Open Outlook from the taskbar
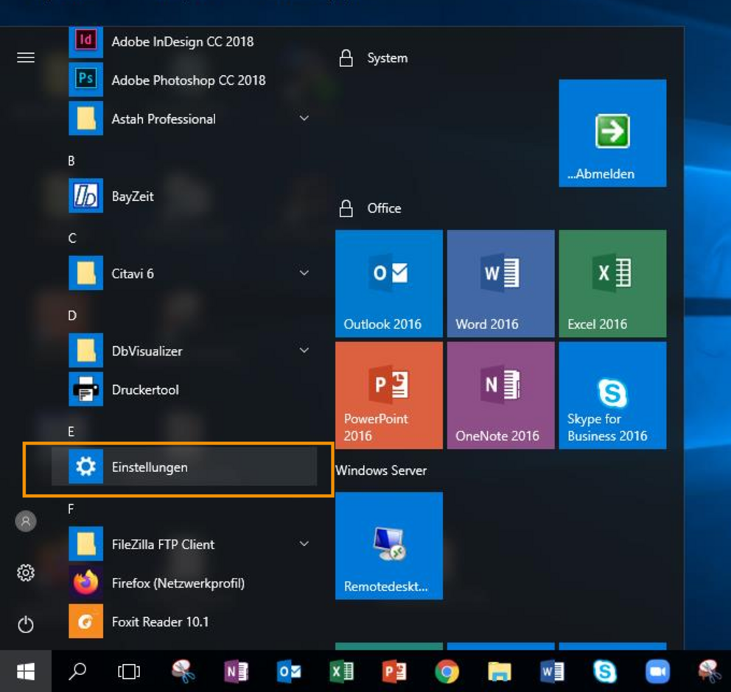This screenshot has height=692, width=731. (289, 671)
